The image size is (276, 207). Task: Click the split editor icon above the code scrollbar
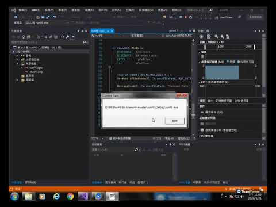click(x=193, y=40)
